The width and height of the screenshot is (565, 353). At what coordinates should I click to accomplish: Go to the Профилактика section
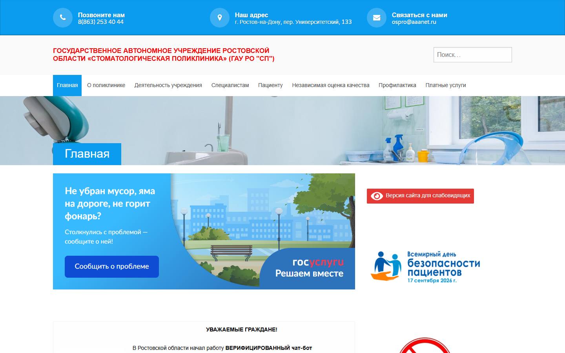(397, 85)
